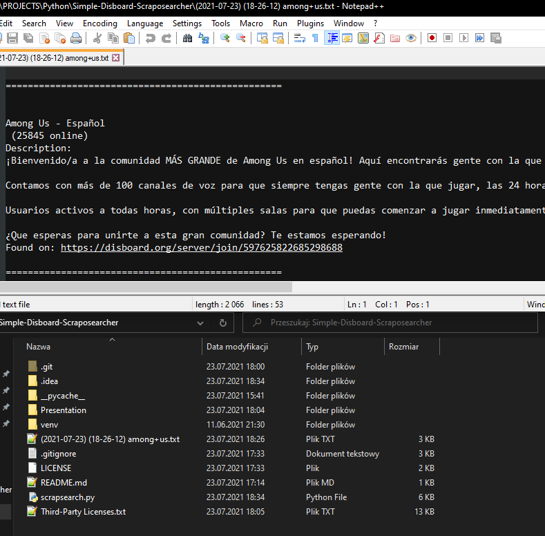The image size is (545, 536).
Task: Select the scrapsearch.py file
Action: [x=68, y=497]
